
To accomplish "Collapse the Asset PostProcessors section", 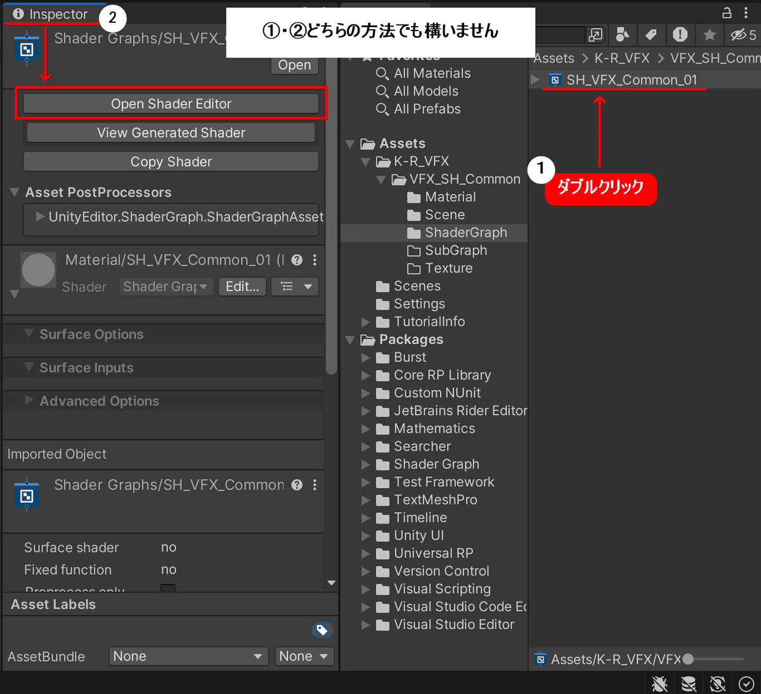I will pos(15,192).
